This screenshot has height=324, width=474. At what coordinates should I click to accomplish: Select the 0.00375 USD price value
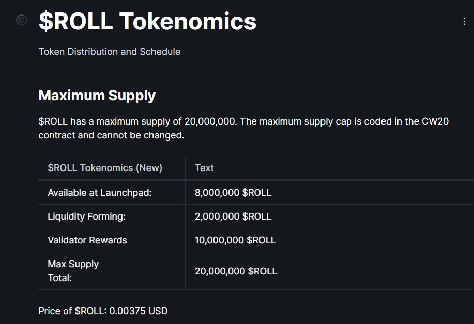pos(138,311)
